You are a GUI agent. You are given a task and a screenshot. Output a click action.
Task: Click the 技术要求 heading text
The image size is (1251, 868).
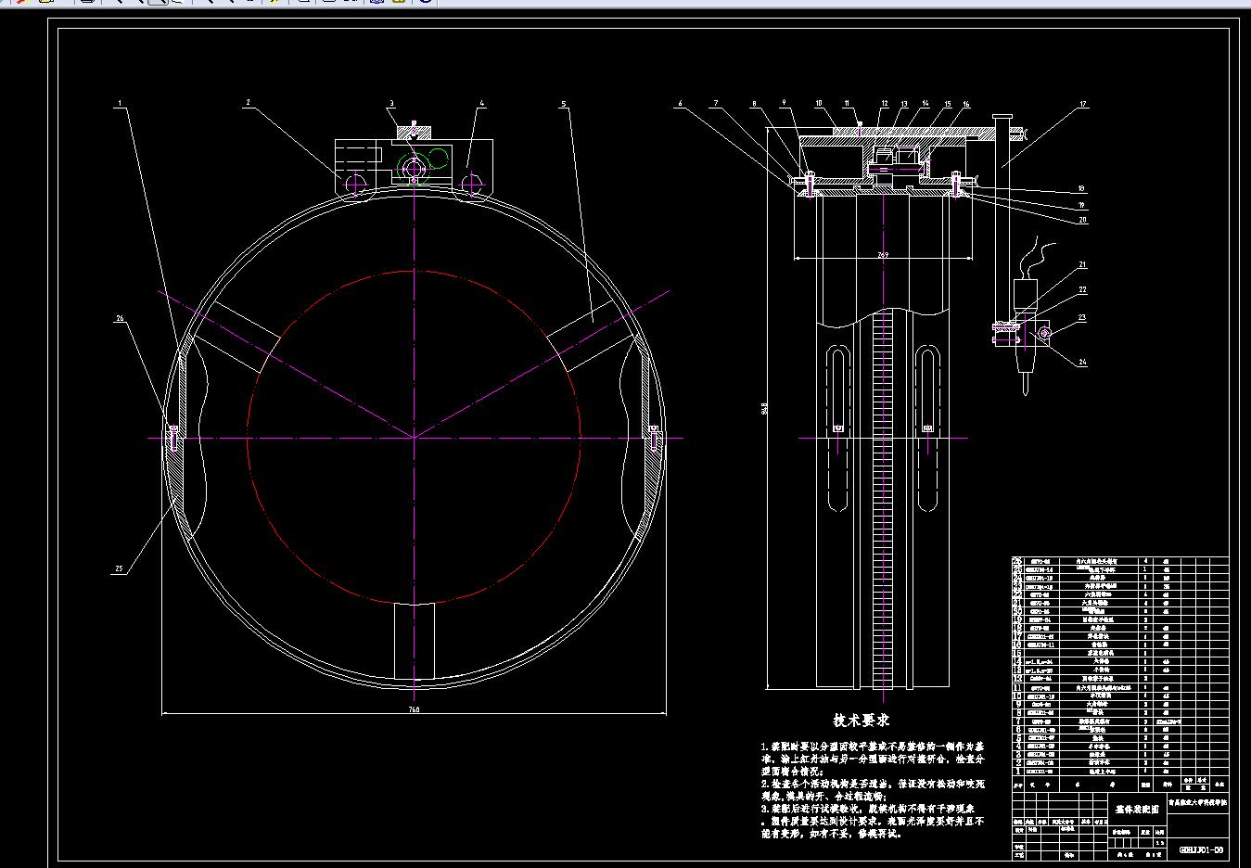pos(861,720)
